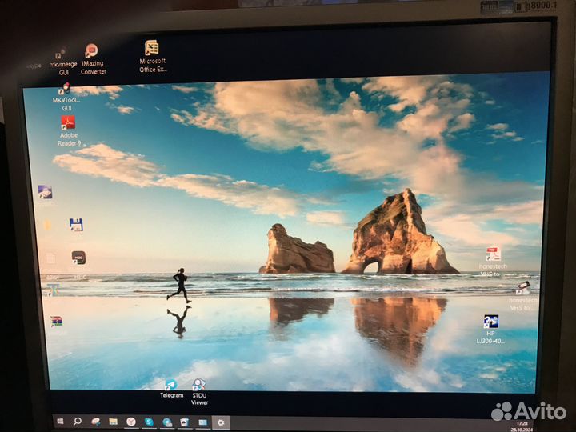Click the taskbar search magnifier
This screenshot has height=432, width=576.
coord(78,422)
